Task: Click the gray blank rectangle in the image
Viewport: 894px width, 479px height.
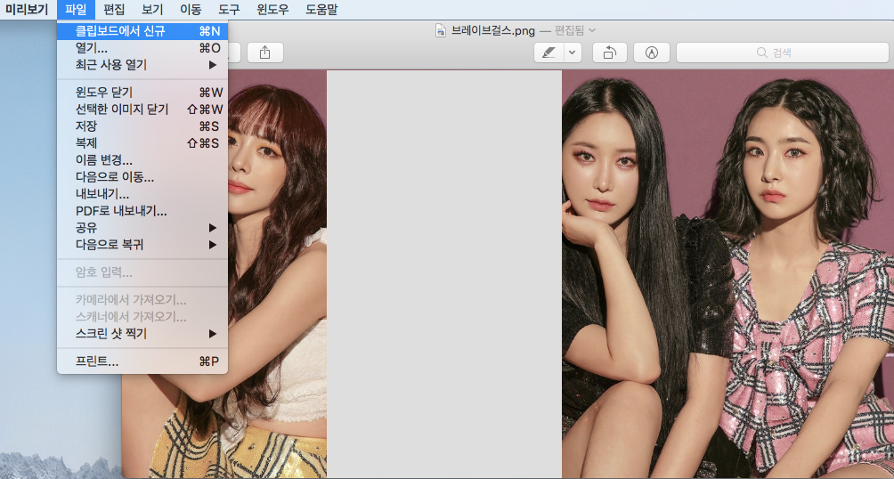Action: tap(444, 273)
